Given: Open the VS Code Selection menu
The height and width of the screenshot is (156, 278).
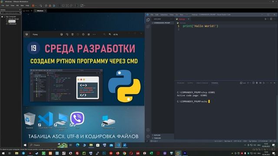Looking at the screenshot, I should pos(164,15).
